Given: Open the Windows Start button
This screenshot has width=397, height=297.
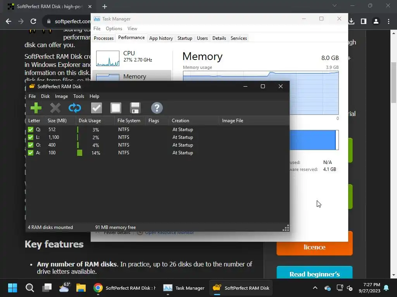Looking at the screenshot, I should 12,288.
